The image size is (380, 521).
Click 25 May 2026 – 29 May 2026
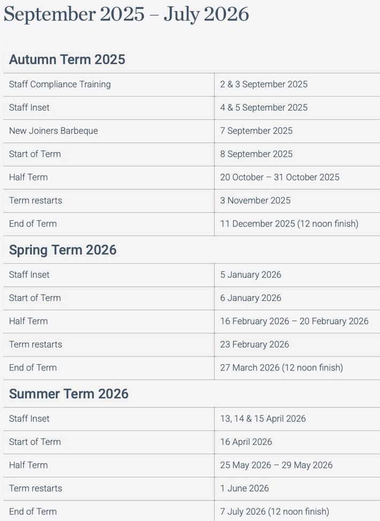pyautogui.click(x=276, y=465)
